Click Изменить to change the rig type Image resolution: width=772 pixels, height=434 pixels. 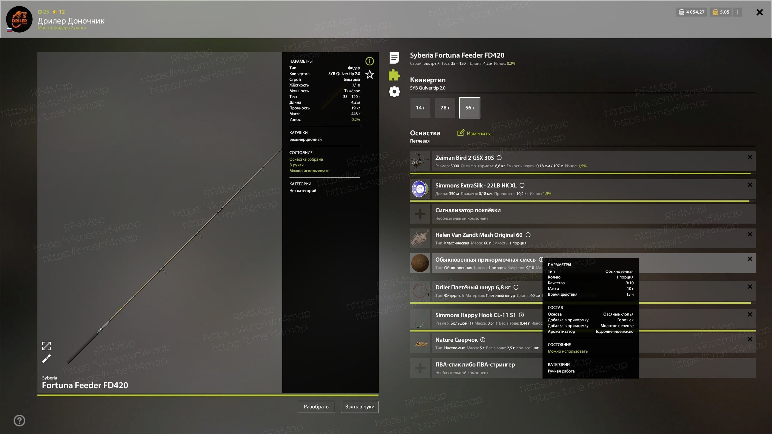[x=476, y=133]
